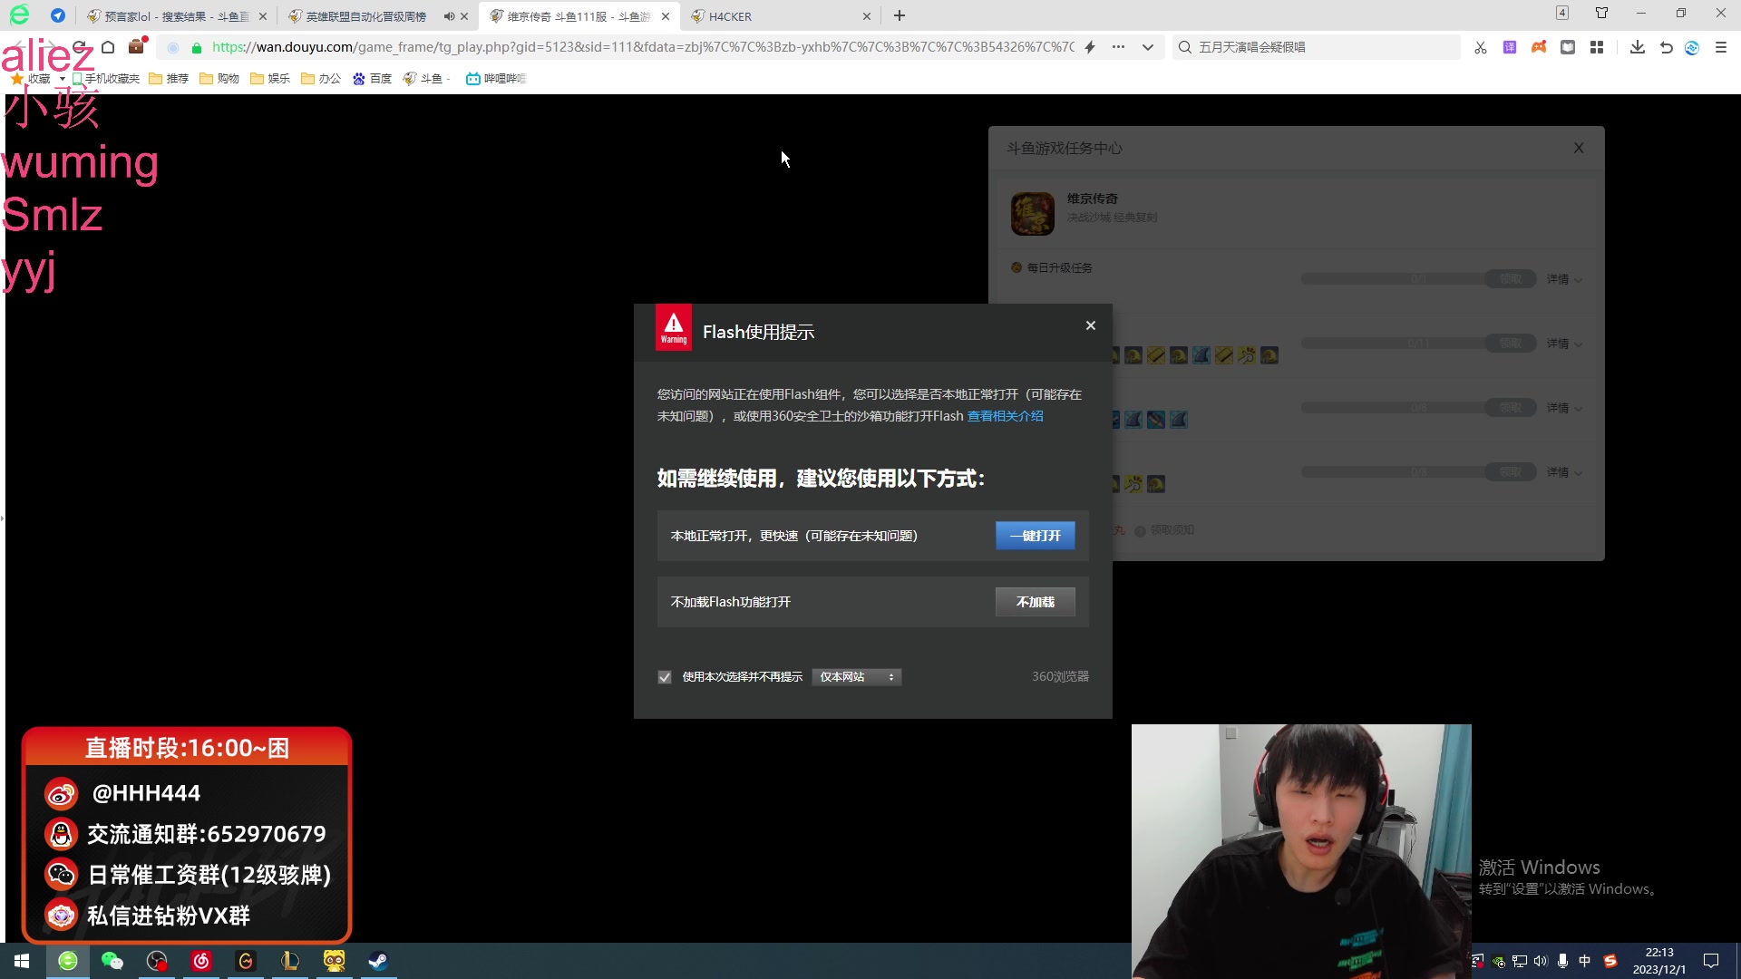Viewport: 1741px width, 979px height.
Task: Open League of Legends taskbar icon
Action: pos(290,961)
